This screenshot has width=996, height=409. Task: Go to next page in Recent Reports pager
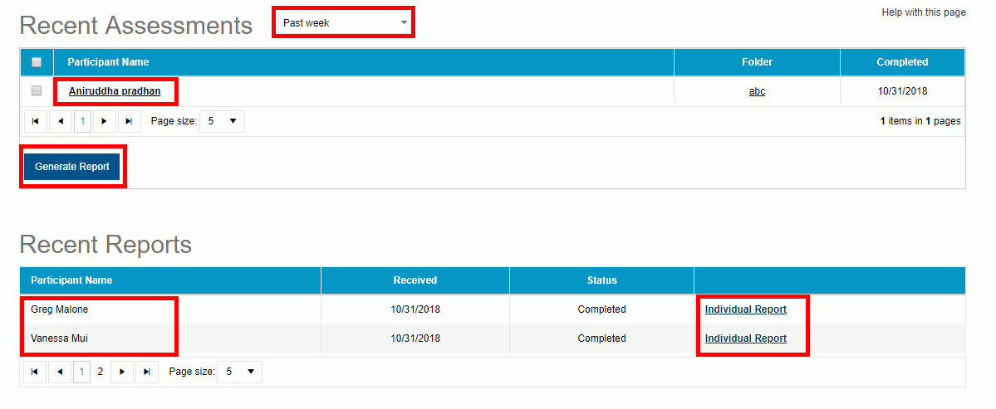pos(122,372)
